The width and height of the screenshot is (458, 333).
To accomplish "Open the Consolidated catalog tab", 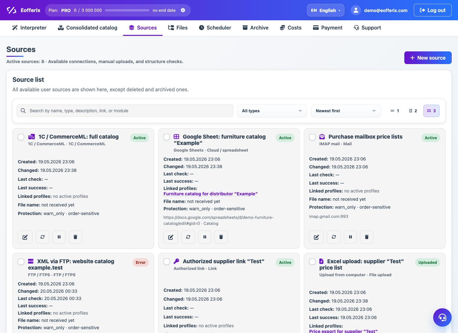I will pyautogui.click(x=87, y=28).
